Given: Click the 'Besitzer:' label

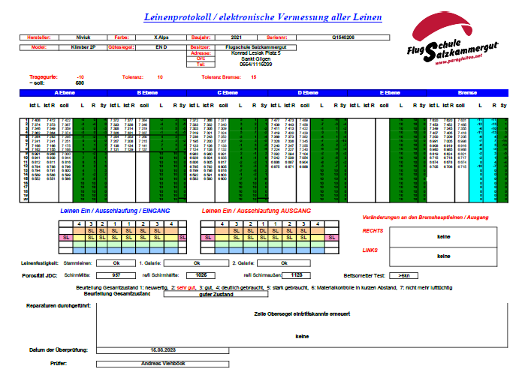Looking at the screenshot, I should click(201, 47).
